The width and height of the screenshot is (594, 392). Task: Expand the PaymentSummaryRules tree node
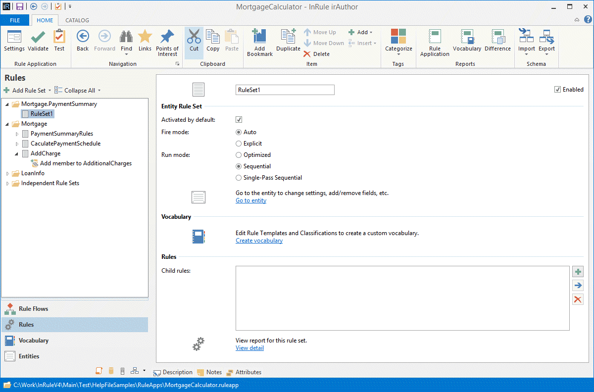17,134
